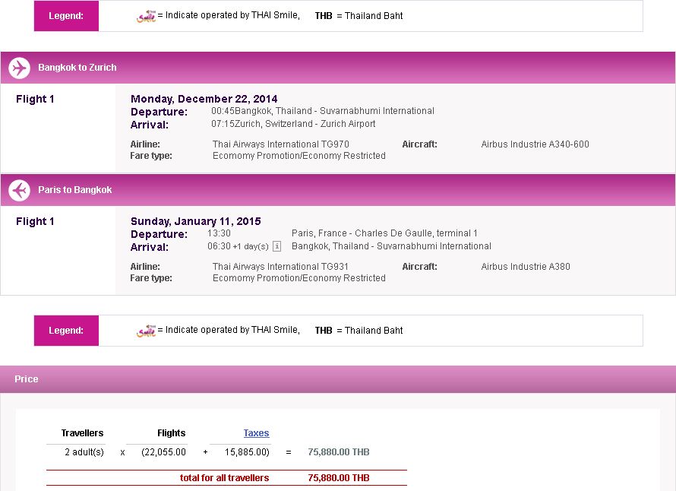Click the Paris to Bangkok section header
Screen dimensions: 676x491
(x=75, y=190)
